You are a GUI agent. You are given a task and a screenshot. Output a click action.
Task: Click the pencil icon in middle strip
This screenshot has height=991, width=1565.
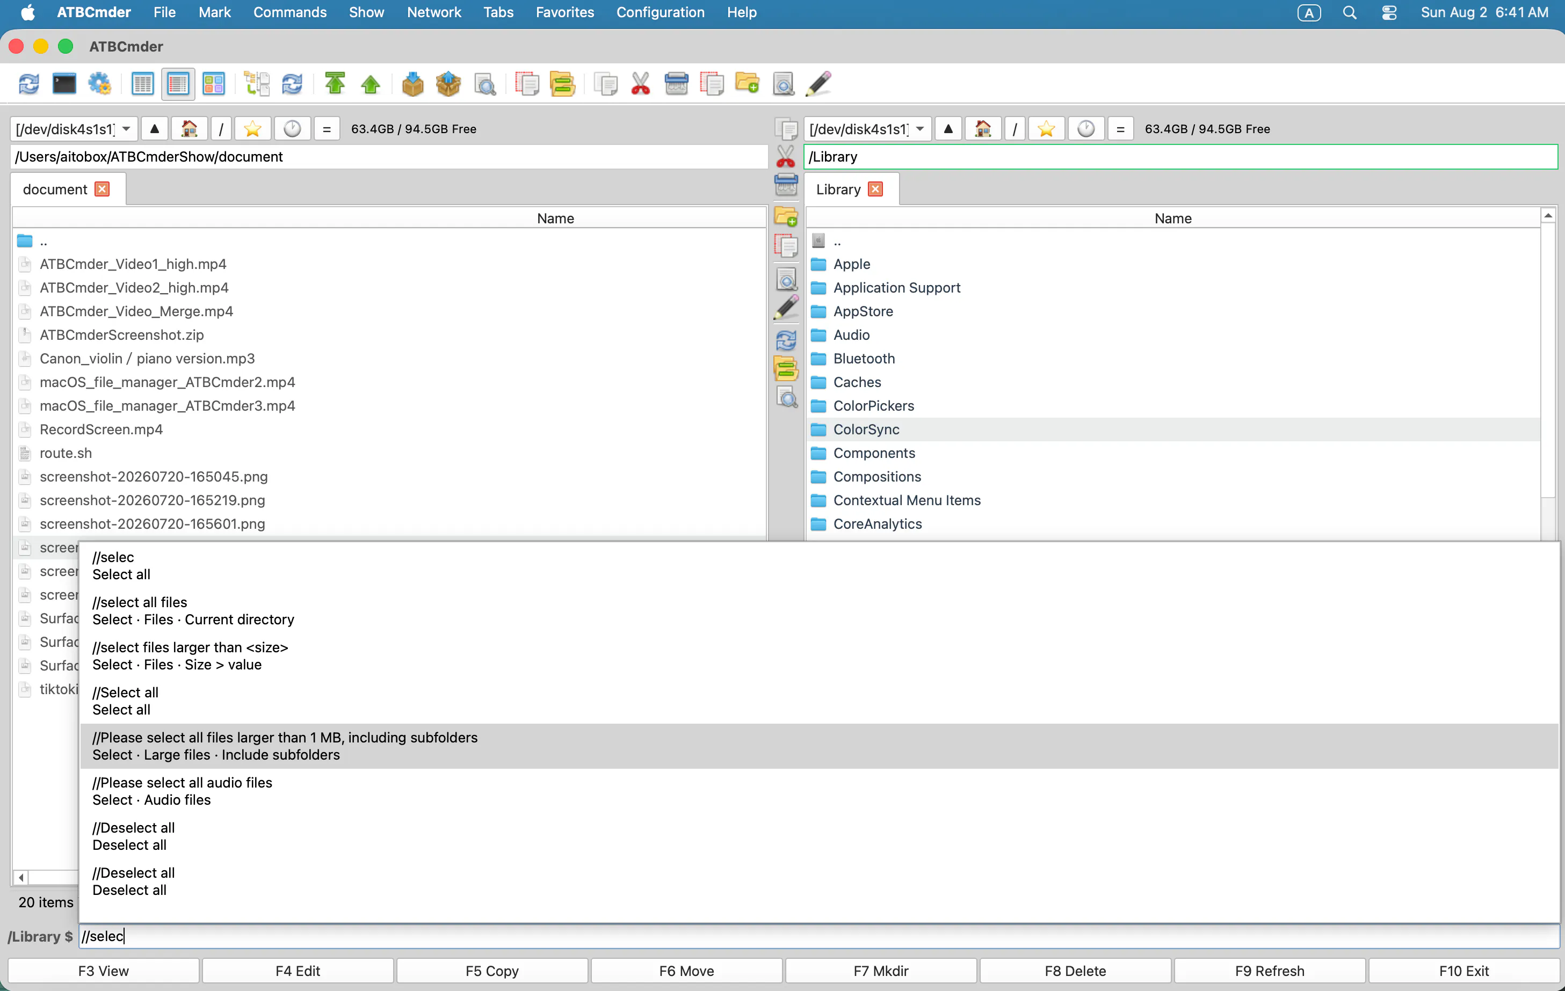(786, 308)
